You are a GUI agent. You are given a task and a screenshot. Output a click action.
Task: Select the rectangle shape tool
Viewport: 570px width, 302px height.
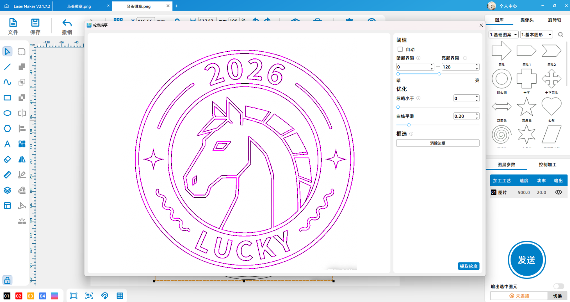coord(7,98)
